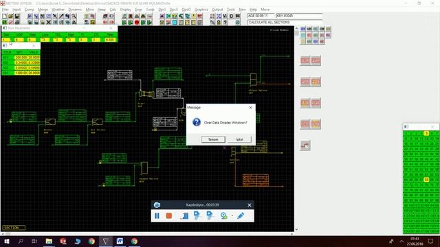Click the padlock toolbar icon
Screen dimensions: 440x247
pyautogui.click(x=219, y=22)
